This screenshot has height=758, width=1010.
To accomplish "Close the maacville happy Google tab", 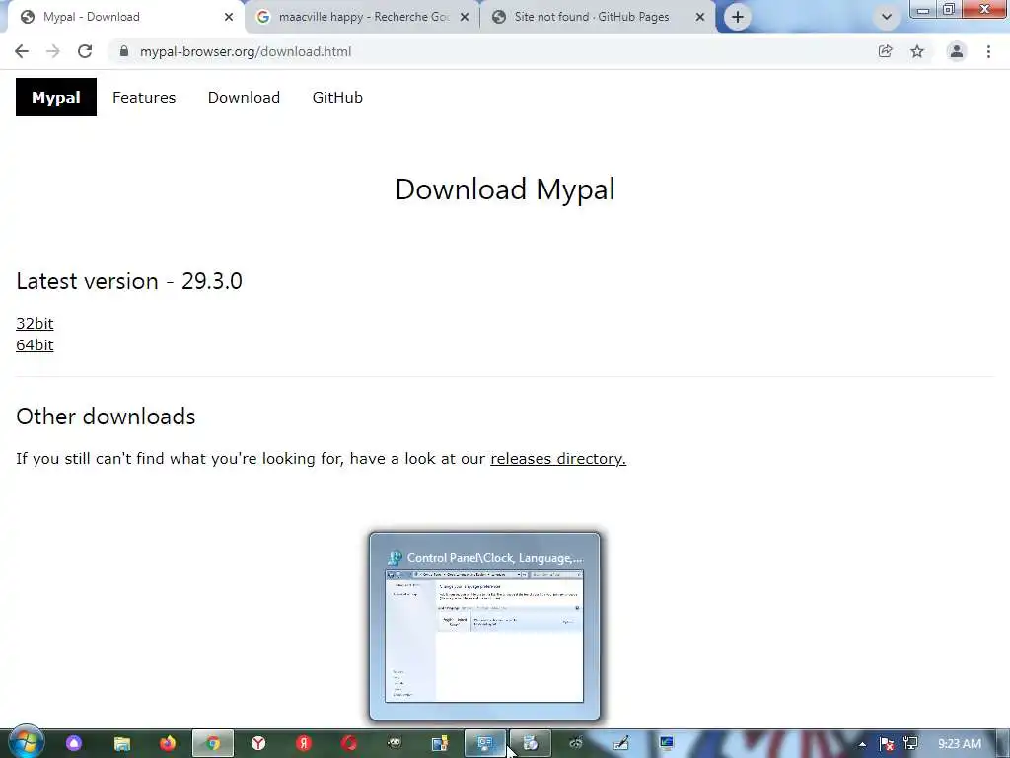I will pos(465,17).
